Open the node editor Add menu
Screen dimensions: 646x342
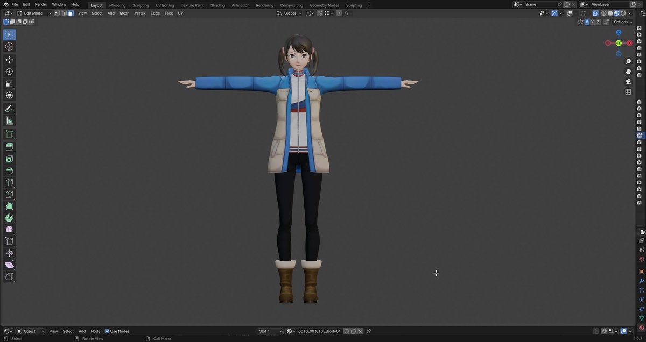coord(82,331)
